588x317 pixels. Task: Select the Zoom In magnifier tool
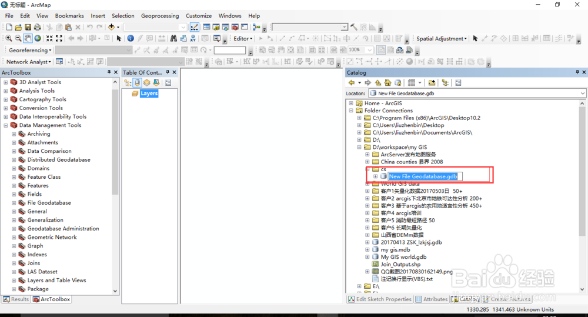(9, 38)
